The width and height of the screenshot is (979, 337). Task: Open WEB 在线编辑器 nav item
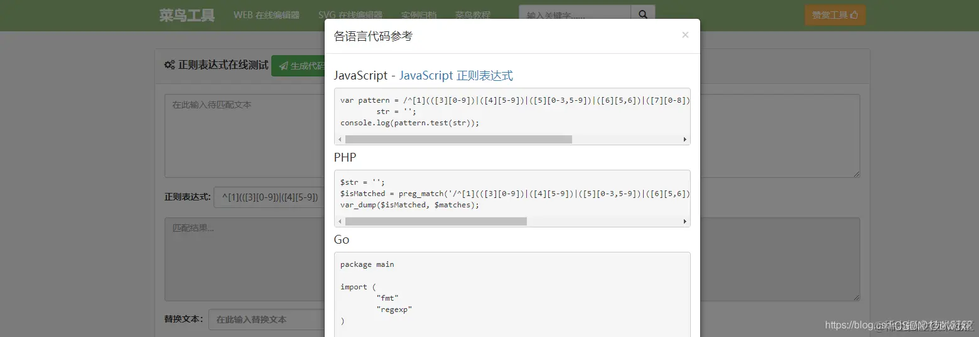coord(266,15)
